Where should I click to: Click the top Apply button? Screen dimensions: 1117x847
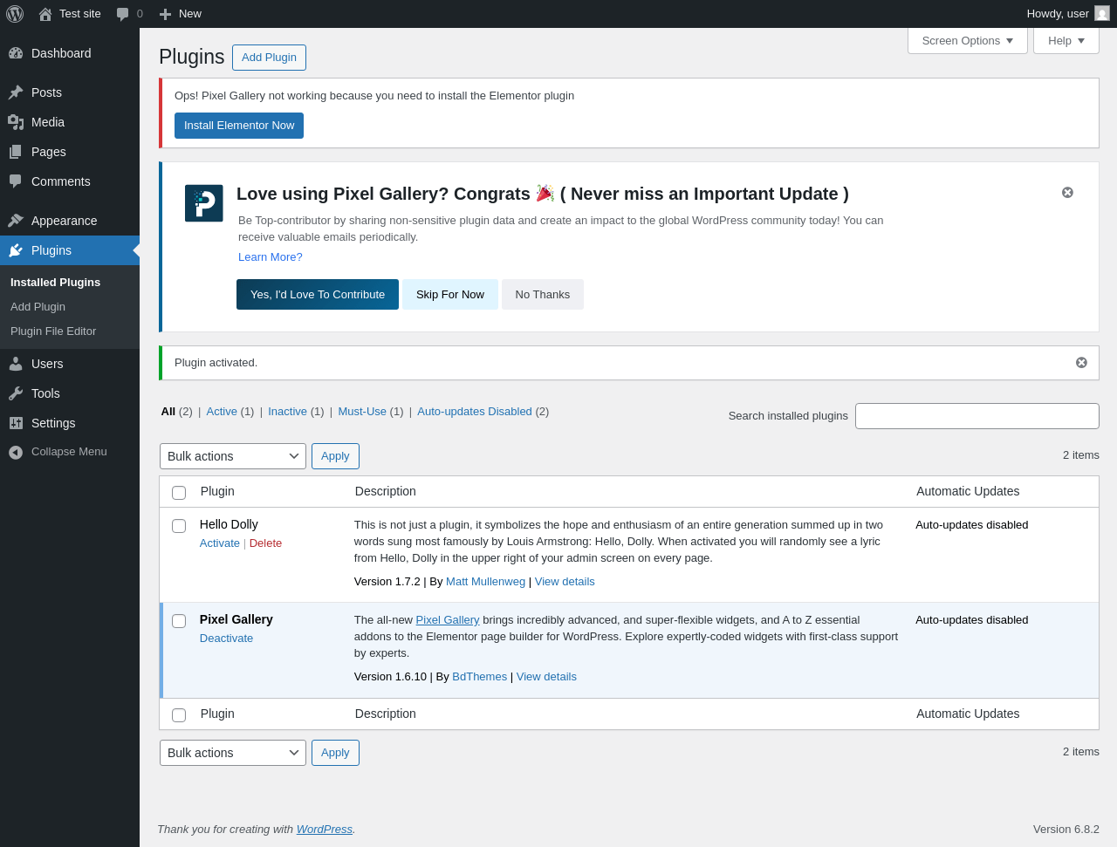(x=335, y=456)
